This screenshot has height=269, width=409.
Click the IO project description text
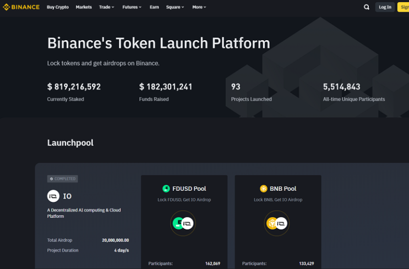click(84, 213)
